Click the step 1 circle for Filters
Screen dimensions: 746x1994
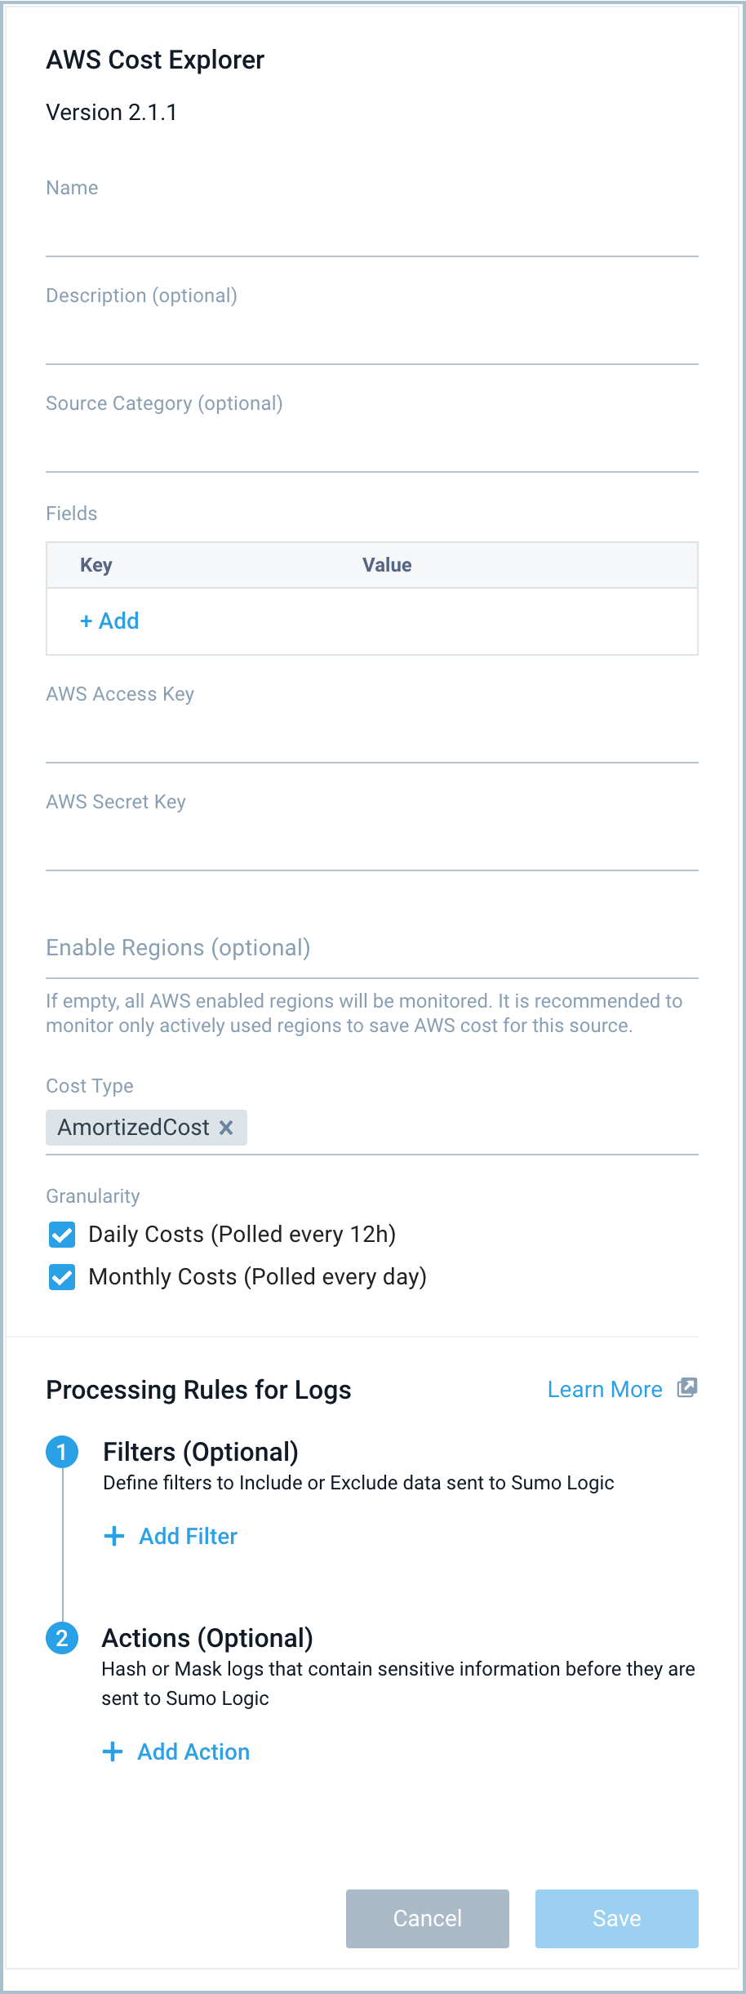tap(63, 1452)
